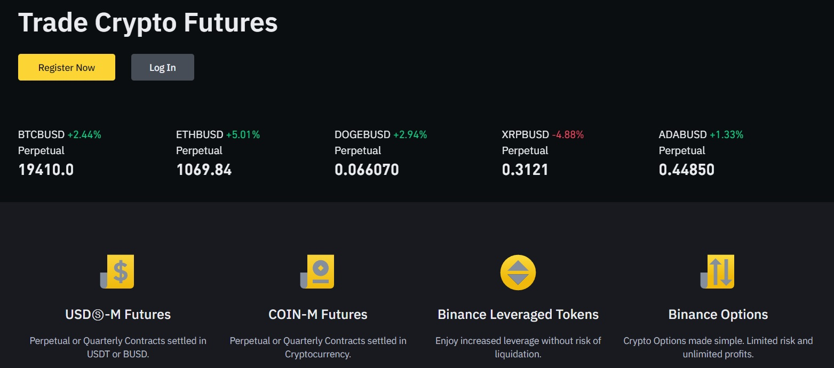Click the Register Now button
This screenshot has height=368, width=834.
[67, 67]
